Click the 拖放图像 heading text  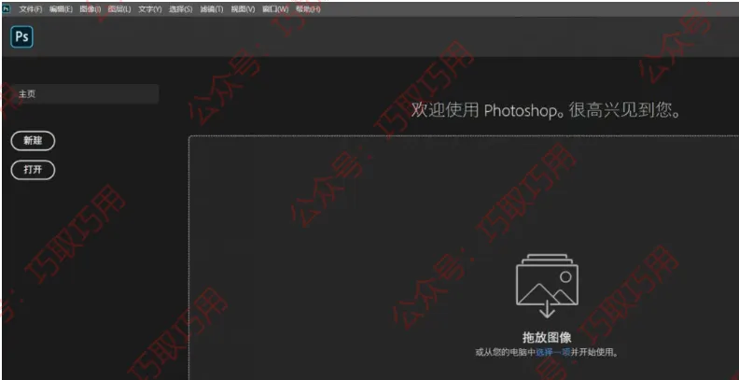click(x=547, y=337)
